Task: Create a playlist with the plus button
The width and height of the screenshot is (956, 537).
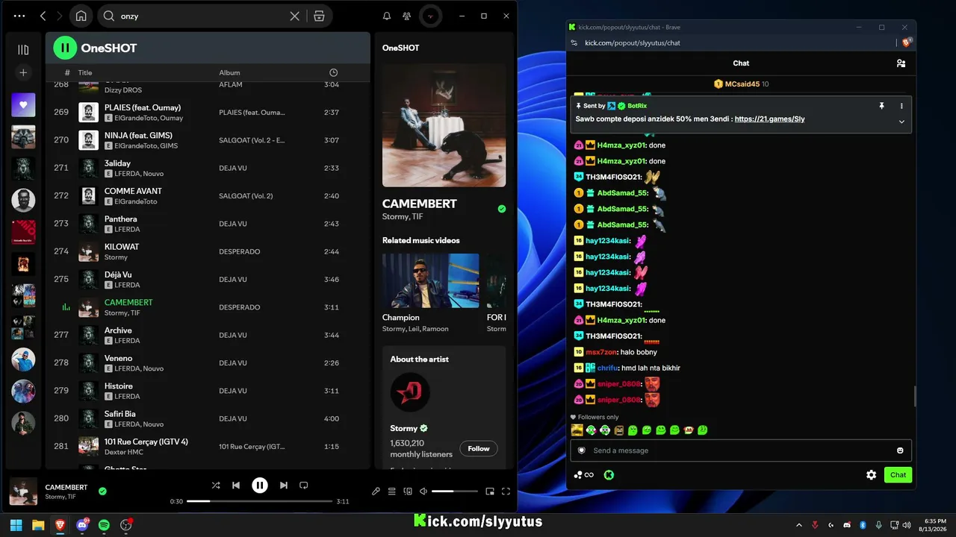Action: tap(23, 72)
